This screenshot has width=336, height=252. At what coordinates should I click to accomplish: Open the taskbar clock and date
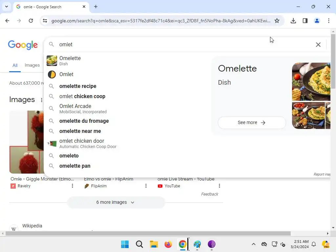point(300,244)
